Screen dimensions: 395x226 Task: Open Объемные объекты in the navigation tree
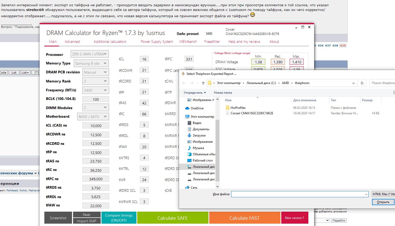pos(201,154)
